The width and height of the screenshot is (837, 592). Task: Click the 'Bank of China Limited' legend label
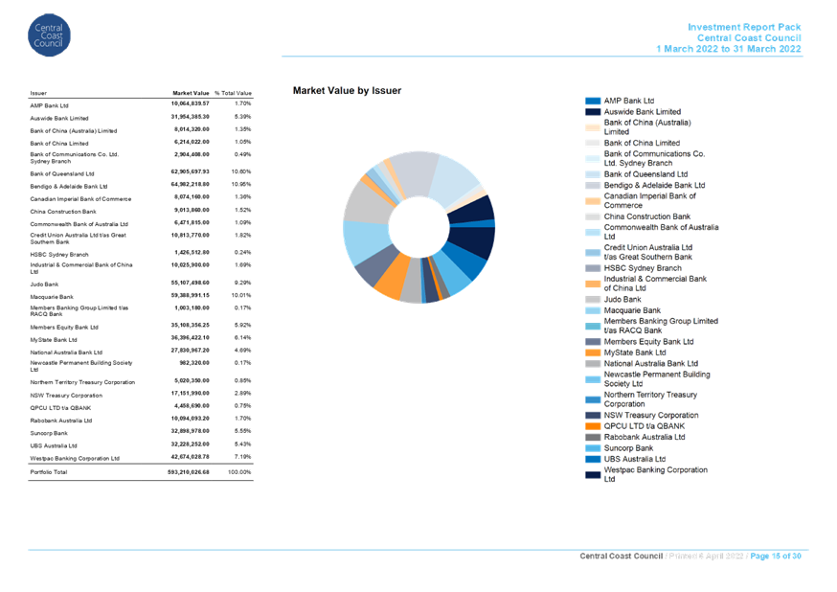click(x=642, y=143)
